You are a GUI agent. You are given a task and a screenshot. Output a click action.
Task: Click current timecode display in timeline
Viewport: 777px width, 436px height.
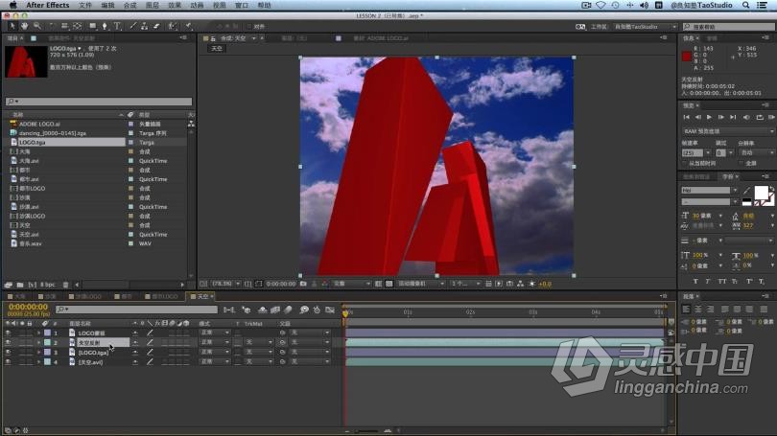coord(28,307)
